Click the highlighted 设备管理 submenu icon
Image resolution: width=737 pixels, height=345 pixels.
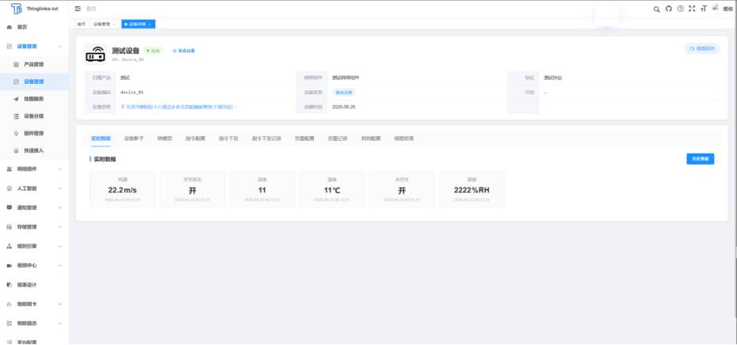(x=16, y=82)
